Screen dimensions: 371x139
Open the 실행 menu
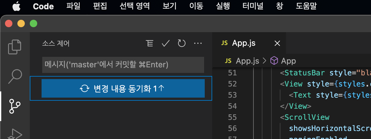click(223, 6)
